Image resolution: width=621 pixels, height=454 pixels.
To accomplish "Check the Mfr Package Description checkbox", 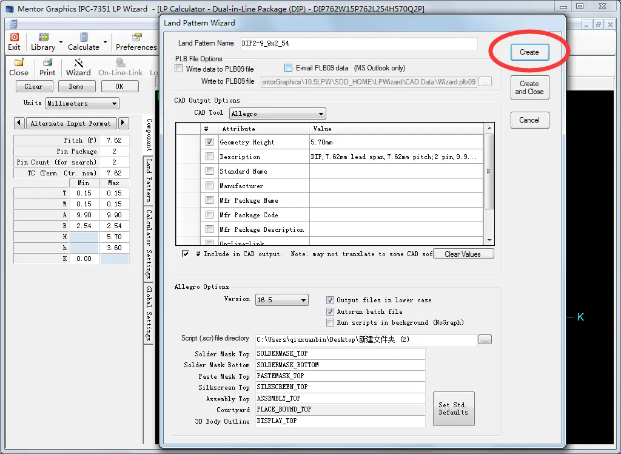I will tap(209, 229).
